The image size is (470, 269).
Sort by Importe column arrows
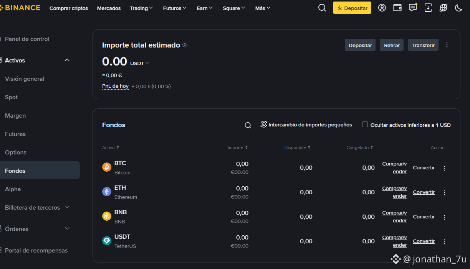point(247,148)
